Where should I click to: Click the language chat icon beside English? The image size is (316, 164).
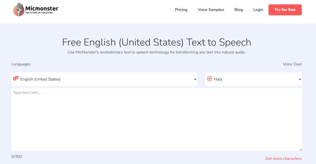tap(16, 79)
